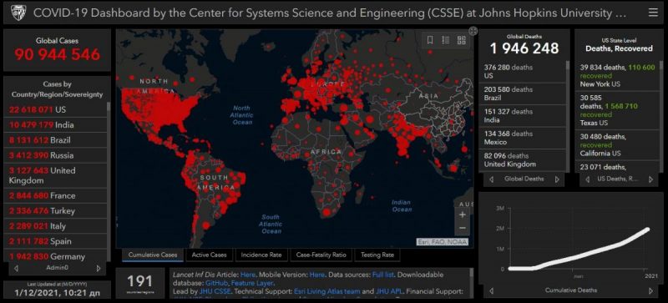Show previous Cumulative Deaths chart
The height and width of the screenshot is (303, 668).
coord(491,290)
